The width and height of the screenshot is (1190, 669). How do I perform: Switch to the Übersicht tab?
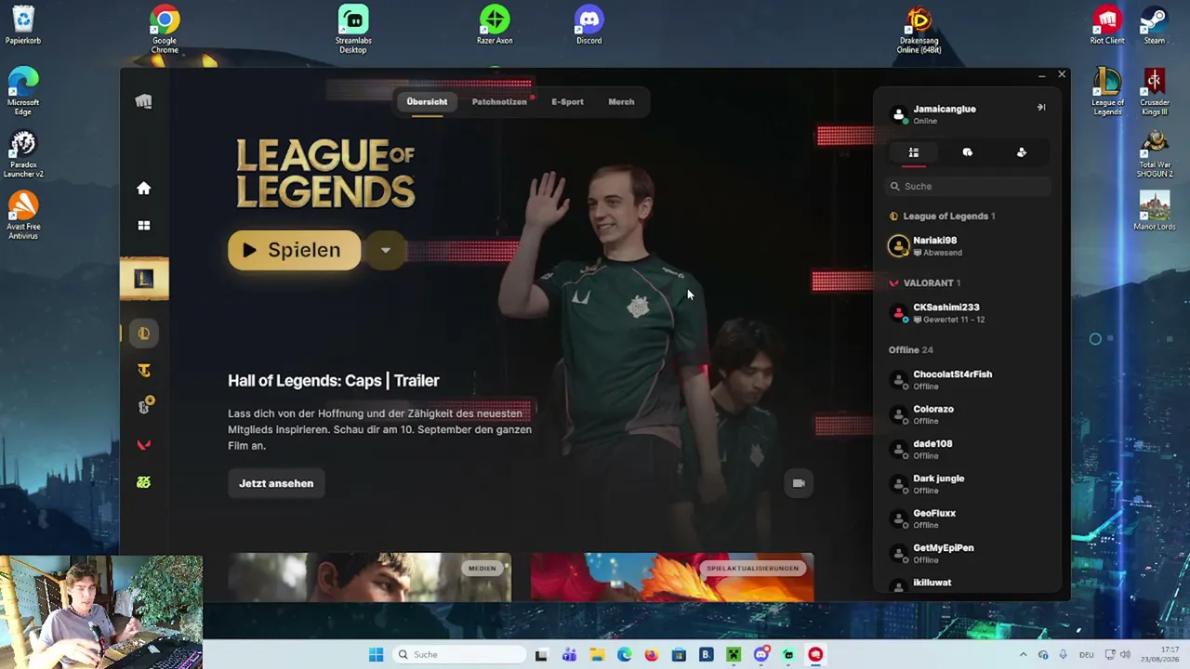tap(427, 101)
